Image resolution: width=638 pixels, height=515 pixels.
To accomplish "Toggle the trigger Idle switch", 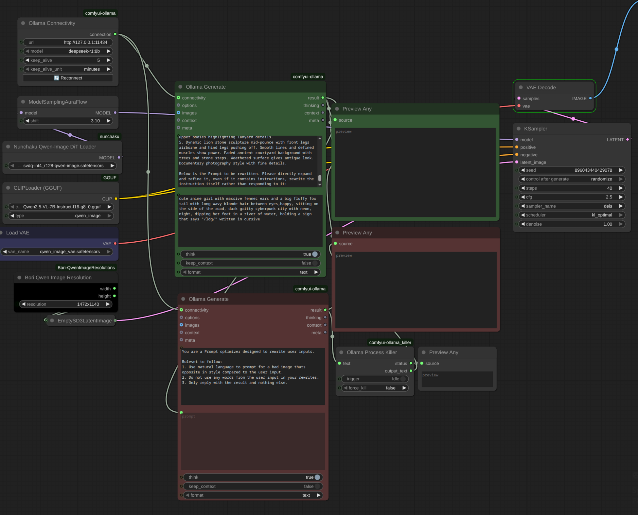I will click(403, 379).
